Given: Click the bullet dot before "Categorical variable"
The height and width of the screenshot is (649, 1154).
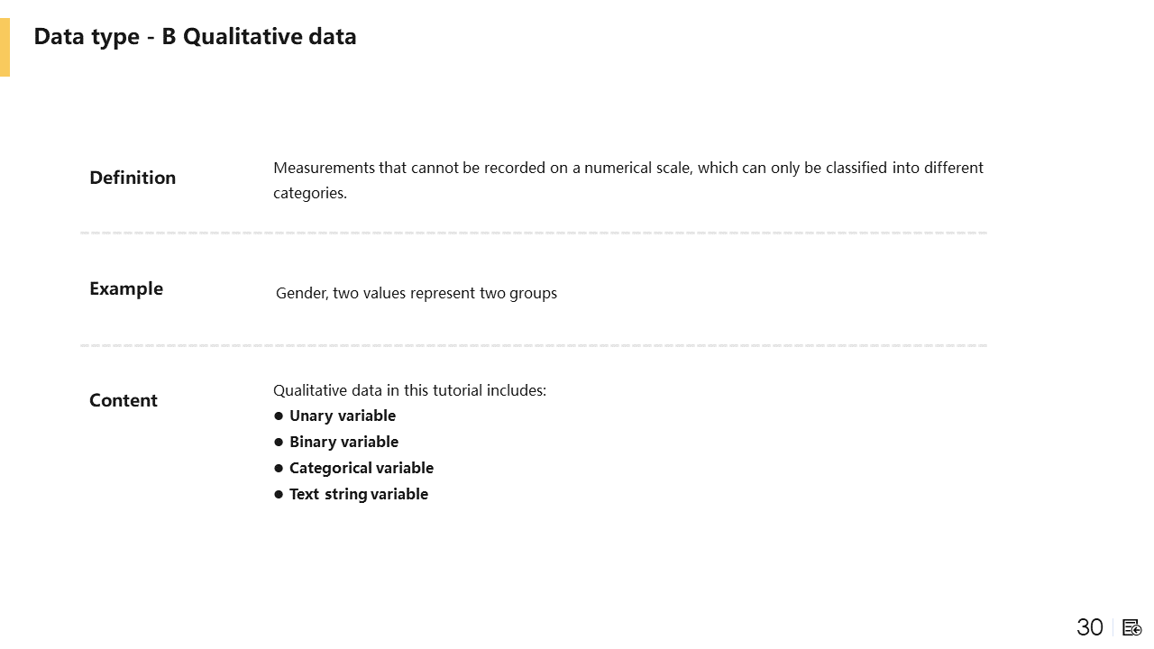Looking at the screenshot, I should (279, 468).
